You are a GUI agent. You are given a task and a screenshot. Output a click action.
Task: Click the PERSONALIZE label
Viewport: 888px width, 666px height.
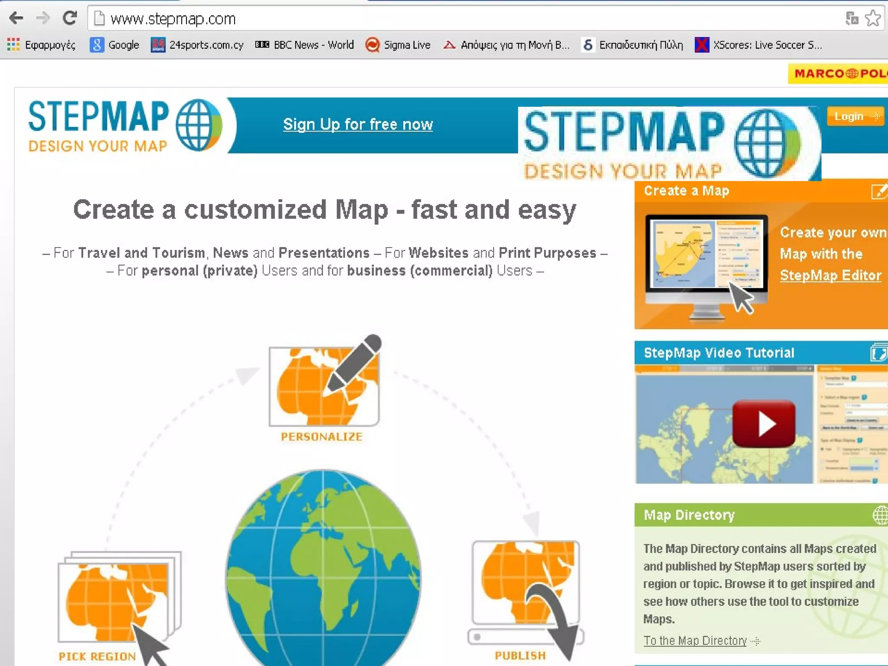coord(322,437)
